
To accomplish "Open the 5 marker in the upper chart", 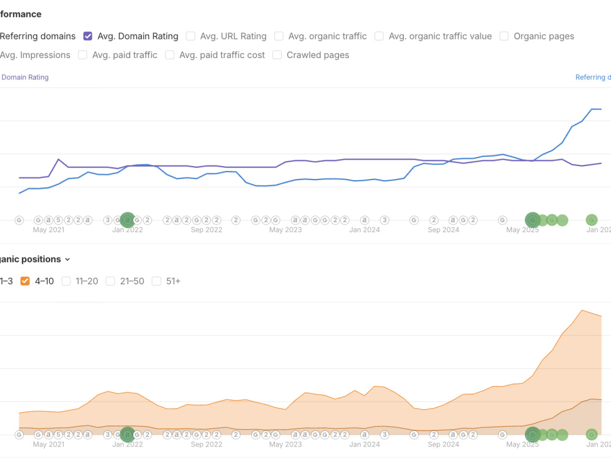I will tap(59, 220).
